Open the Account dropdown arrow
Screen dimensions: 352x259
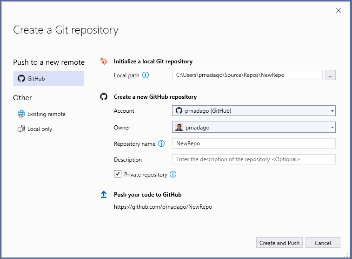click(x=332, y=111)
